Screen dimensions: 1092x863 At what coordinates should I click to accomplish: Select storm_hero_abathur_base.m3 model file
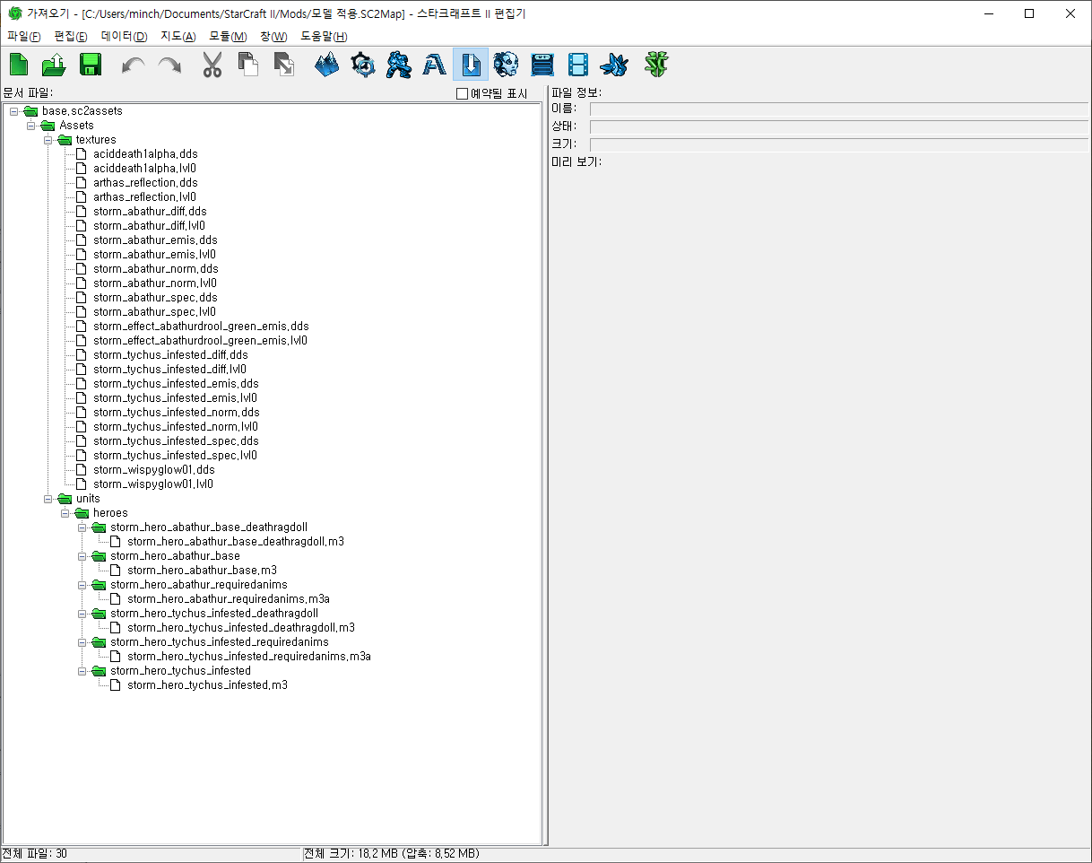click(x=202, y=571)
